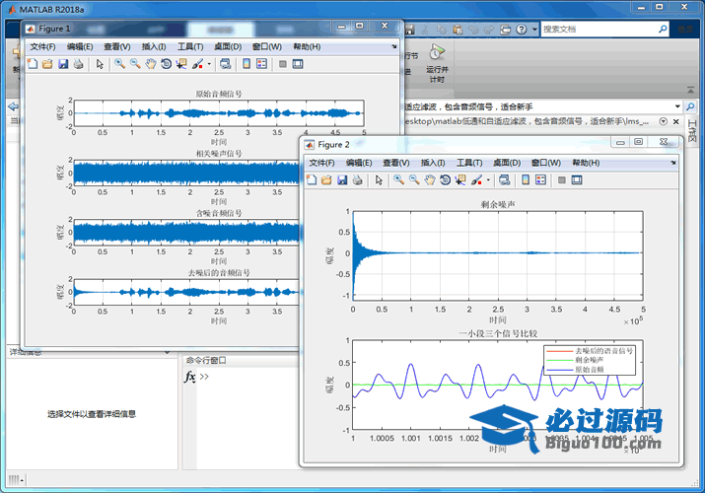Open the 插入(I) menu in Figure 1
The width and height of the screenshot is (705, 493).
tap(154, 46)
